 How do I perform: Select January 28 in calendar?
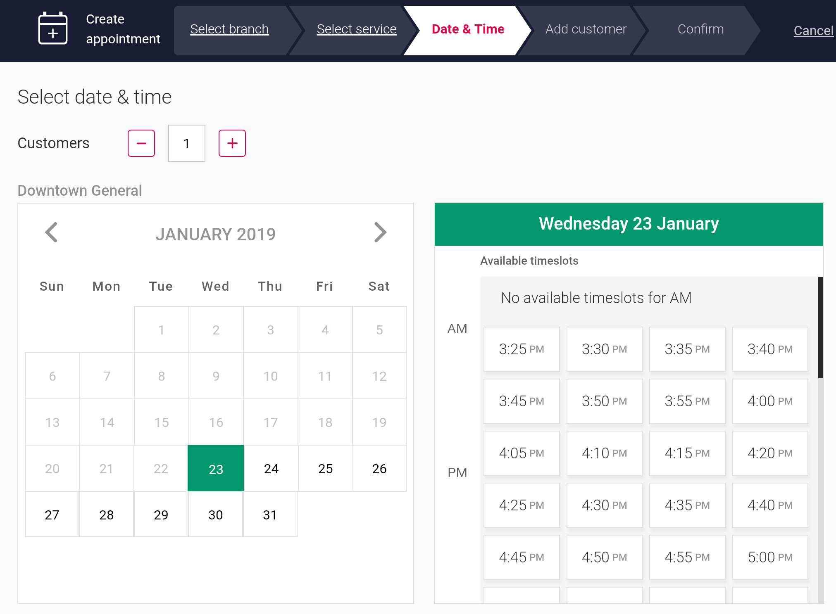(x=107, y=514)
